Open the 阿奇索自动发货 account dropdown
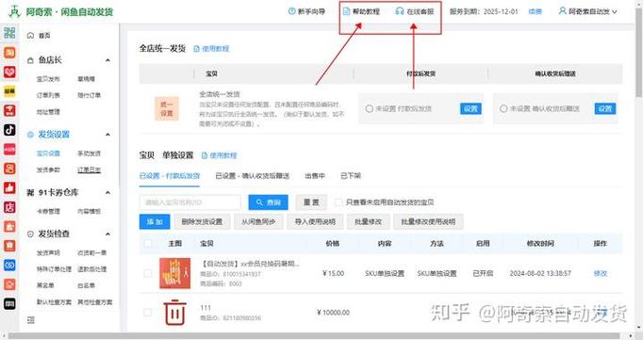Screen dimensions: 643x340 click(588, 11)
